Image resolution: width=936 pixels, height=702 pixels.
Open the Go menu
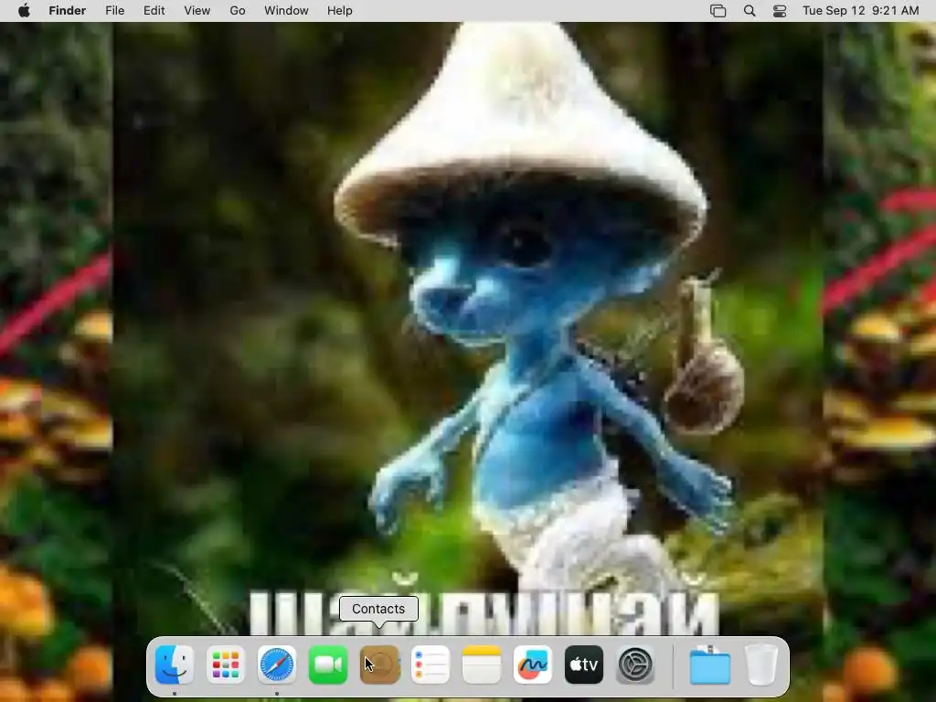pos(238,11)
